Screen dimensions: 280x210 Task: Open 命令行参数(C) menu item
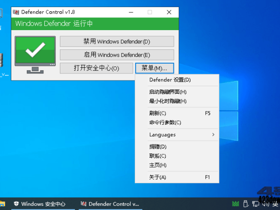click(x=177, y=122)
